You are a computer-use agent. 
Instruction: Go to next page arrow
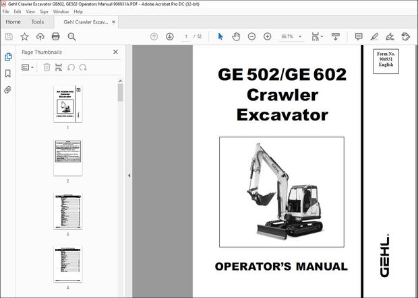[169, 36]
